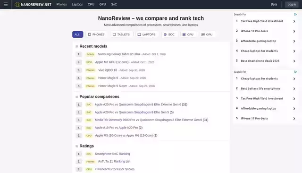Click Tablets tag beside Galaxy Tab S12
302x173 pixels.
[90, 54]
